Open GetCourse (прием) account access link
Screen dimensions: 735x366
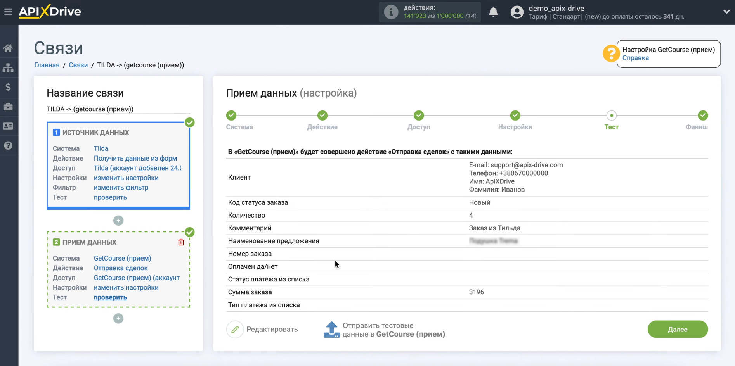point(137,278)
